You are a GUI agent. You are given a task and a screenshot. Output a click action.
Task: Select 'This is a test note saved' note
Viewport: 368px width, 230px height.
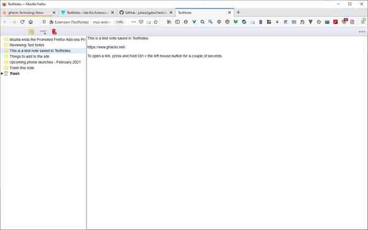40,51
